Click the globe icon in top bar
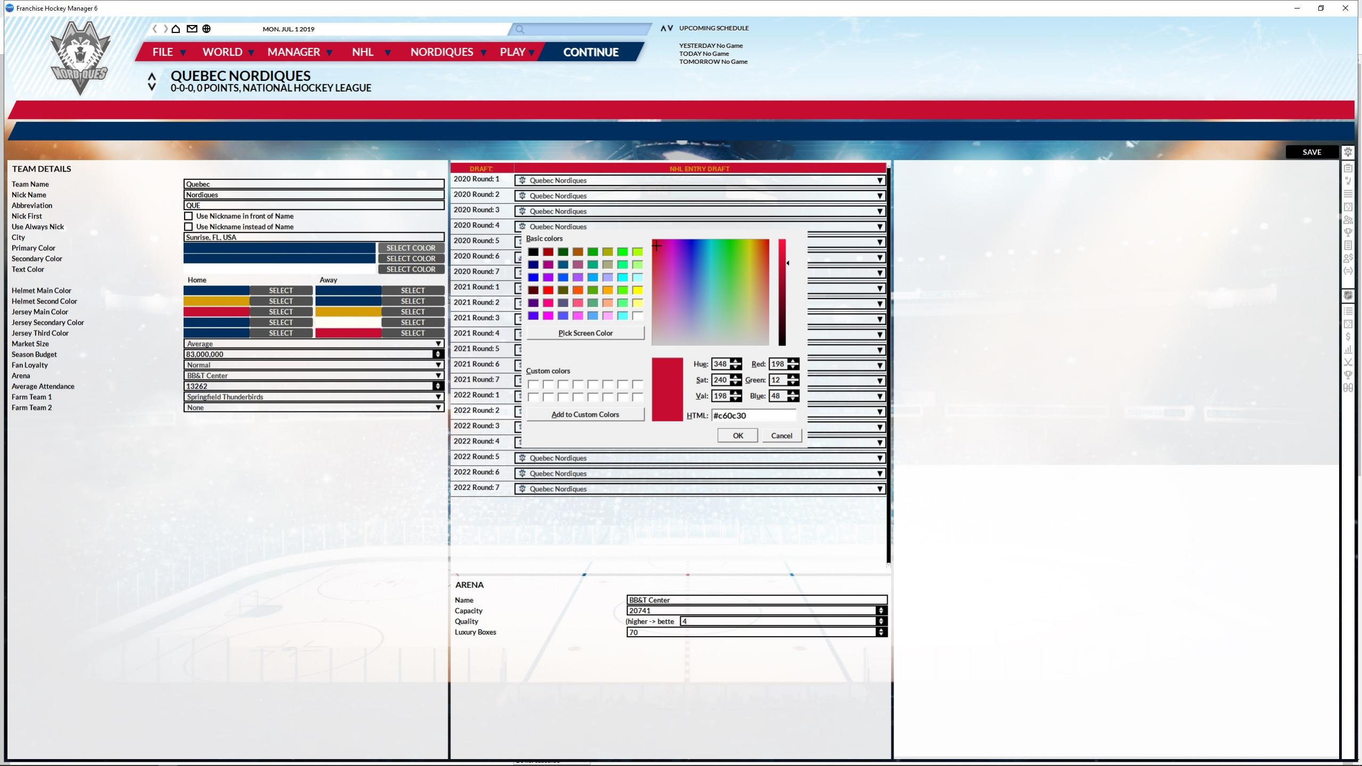 coord(207,29)
